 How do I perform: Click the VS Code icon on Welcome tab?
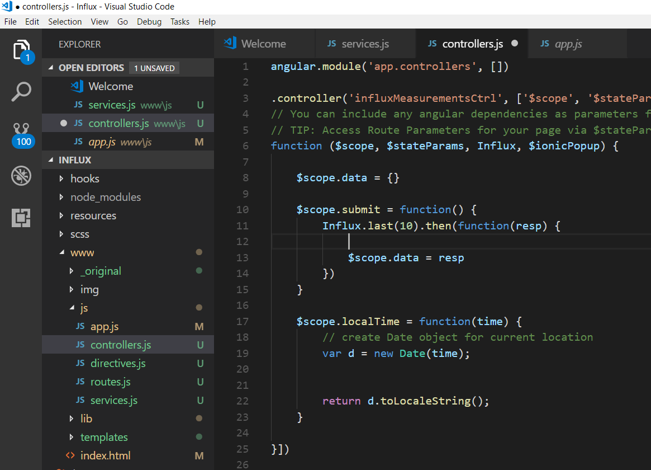pyautogui.click(x=230, y=44)
